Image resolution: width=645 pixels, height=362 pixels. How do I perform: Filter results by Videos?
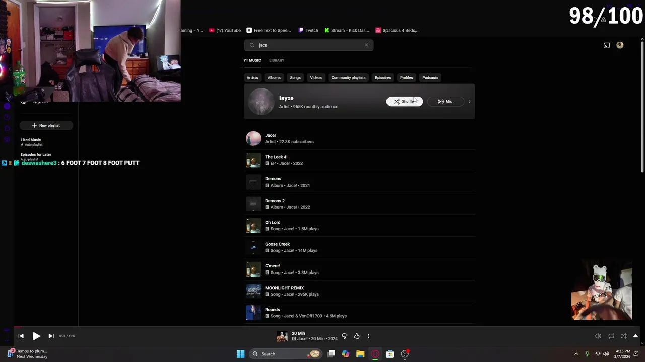point(316,78)
